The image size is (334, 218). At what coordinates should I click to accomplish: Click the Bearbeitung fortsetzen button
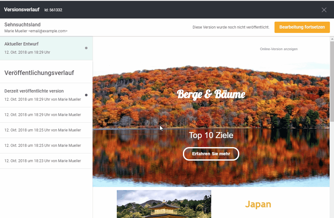(302, 27)
